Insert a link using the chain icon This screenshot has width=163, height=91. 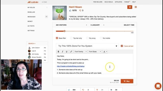pyautogui.click(x=71, y=52)
